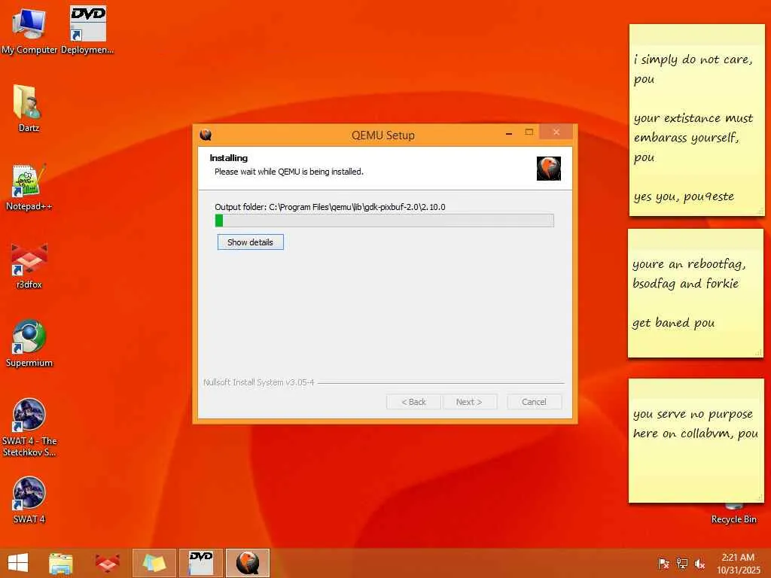This screenshot has height=578, width=771.
Task: Switch to the DVD taskbar app
Action: click(200, 563)
